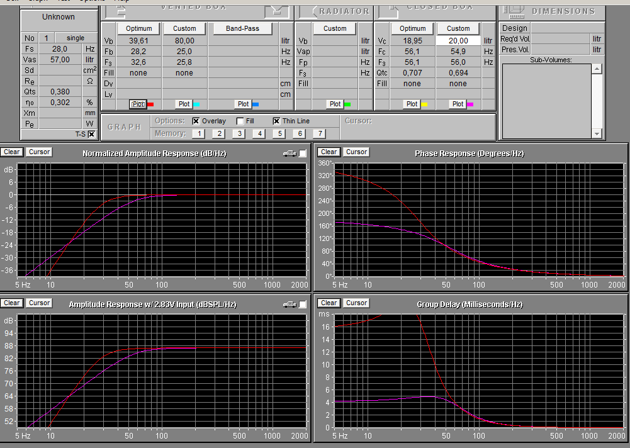Select graph Memory slot 5
Image resolution: width=630 pixels, height=448 pixels.
[279, 133]
